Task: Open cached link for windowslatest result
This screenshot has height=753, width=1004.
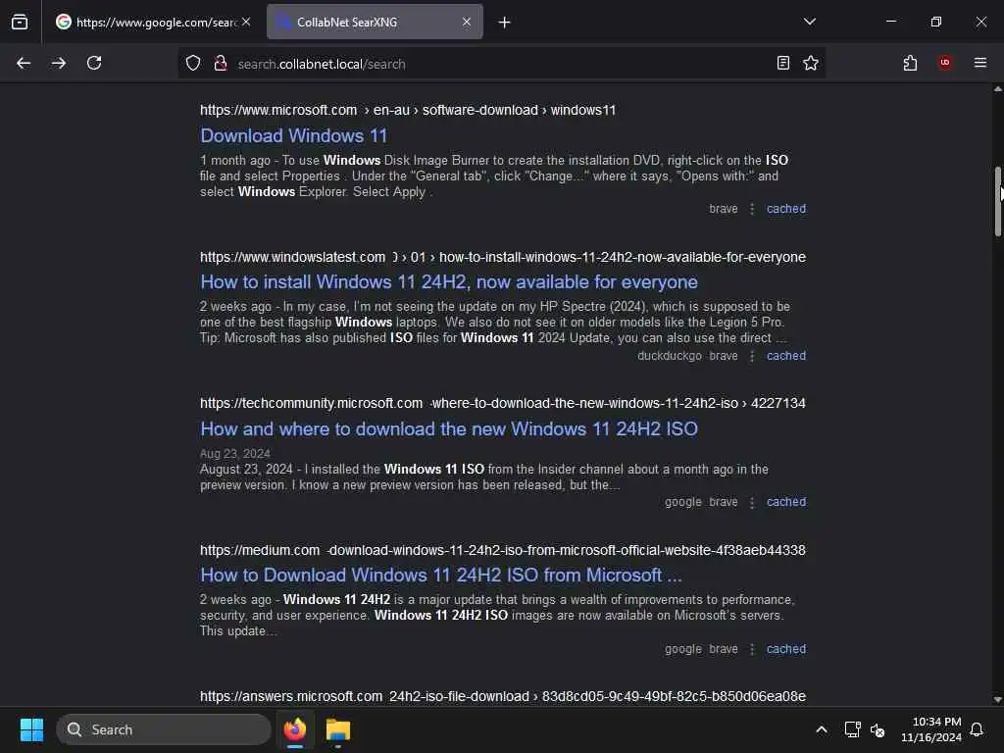Action: (x=786, y=356)
